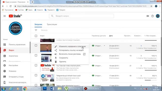This screenshot has height=91, width=162.
Task: Bookmark the page with the star icon
Action: coord(151,6)
